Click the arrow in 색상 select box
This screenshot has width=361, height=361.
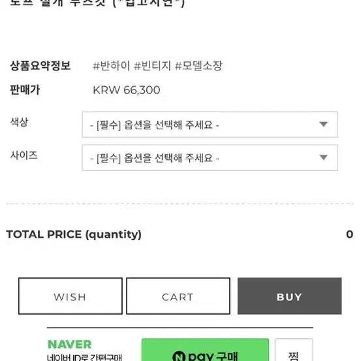coord(324,124)
